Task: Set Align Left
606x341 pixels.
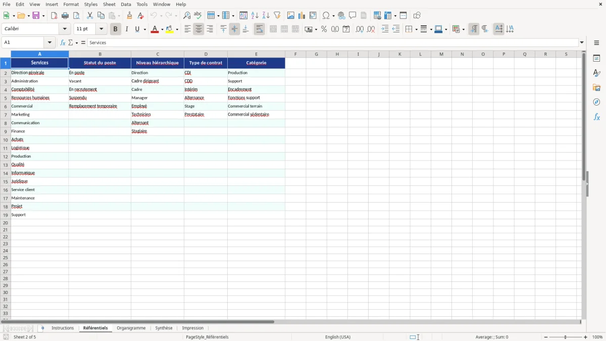Action: click(x=188, y=29)
